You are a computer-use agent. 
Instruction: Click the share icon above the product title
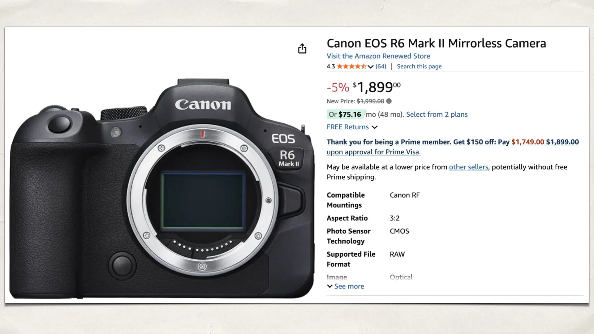coord(302,49)
